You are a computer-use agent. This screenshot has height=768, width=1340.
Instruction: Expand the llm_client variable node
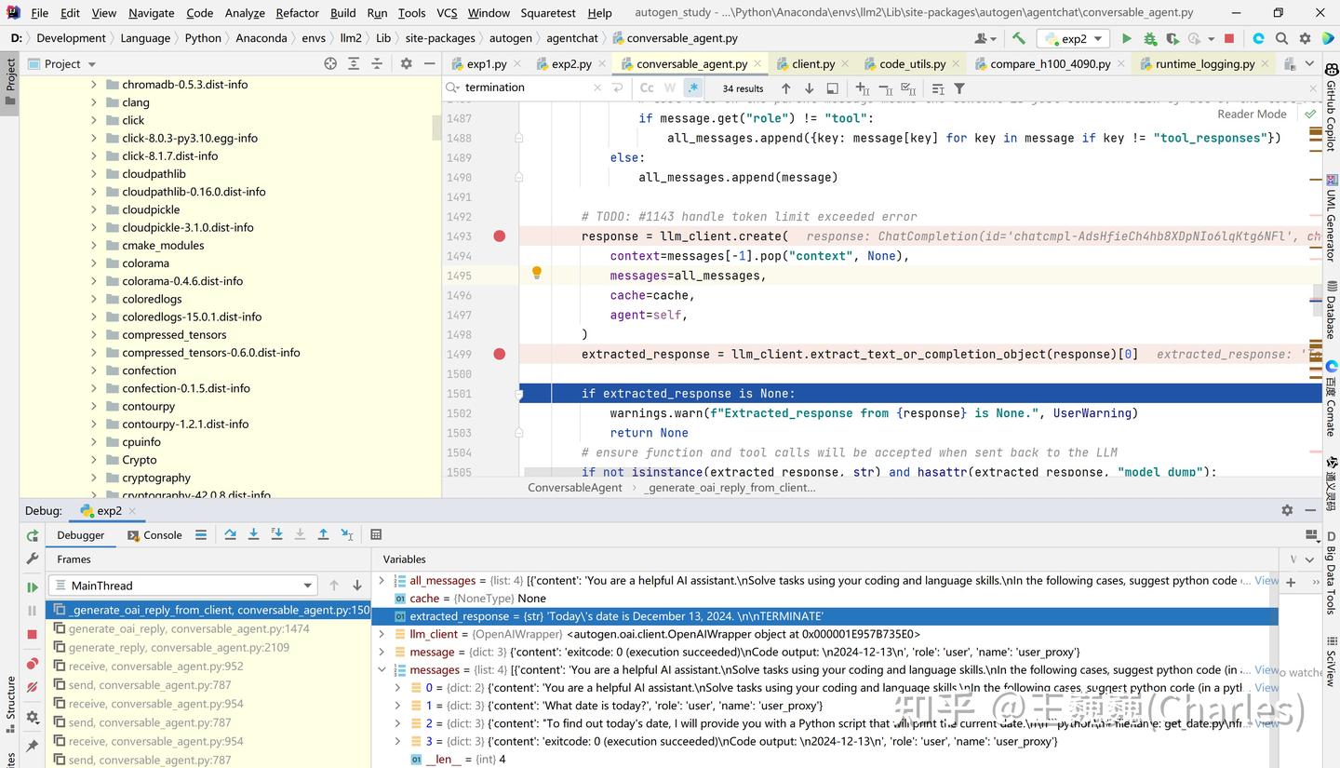coord(382,634)
